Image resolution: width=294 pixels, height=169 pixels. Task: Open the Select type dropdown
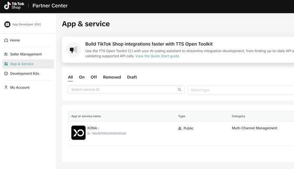click(x=241, y=90)
